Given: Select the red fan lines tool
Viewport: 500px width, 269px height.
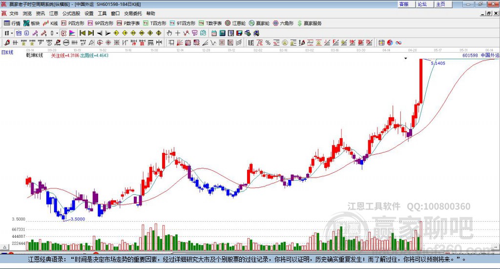Looking at the screenshot, I should click(180, 42).
